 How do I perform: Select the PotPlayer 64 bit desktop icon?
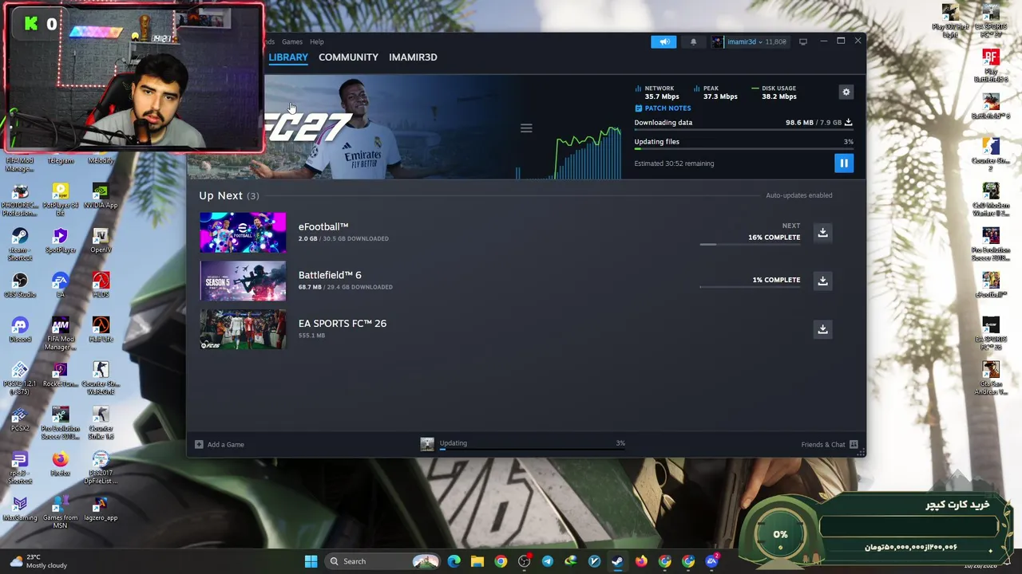click(60, 199)
